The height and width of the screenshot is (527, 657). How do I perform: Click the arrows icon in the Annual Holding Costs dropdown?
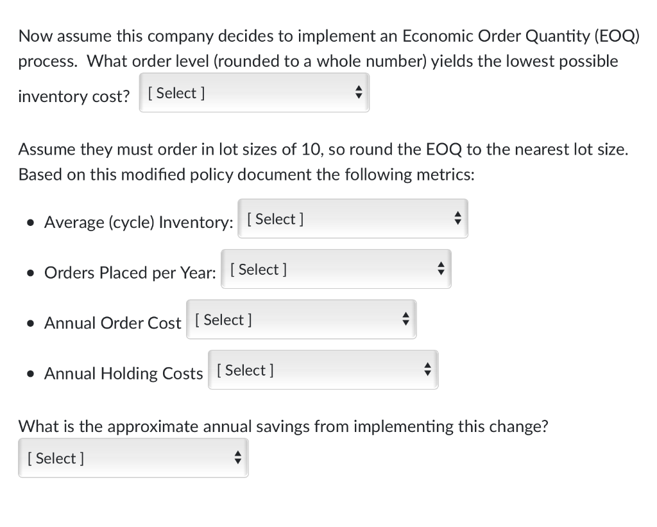pos(428,370)
